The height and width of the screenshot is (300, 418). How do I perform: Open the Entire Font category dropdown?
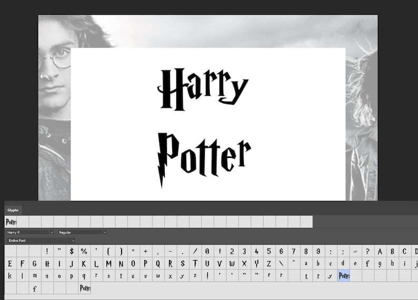pyautogui.click(x=41, y=241)
